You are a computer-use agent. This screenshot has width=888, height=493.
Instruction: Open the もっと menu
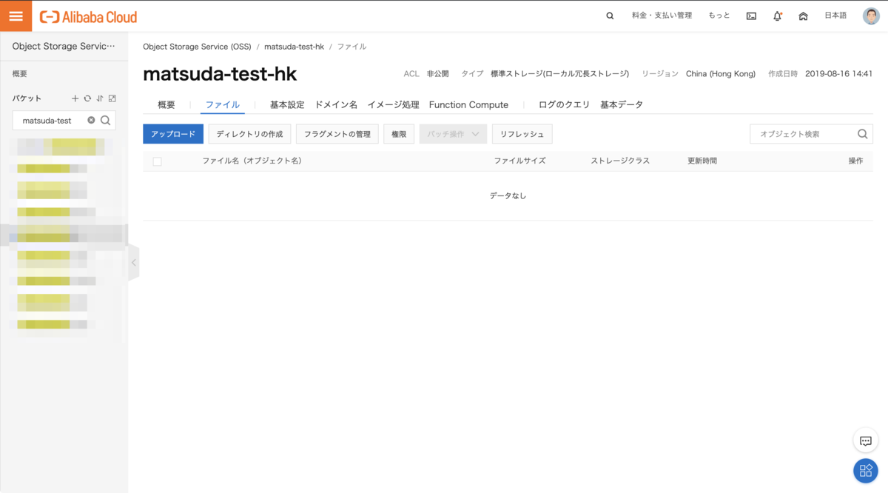coord(719,16)
